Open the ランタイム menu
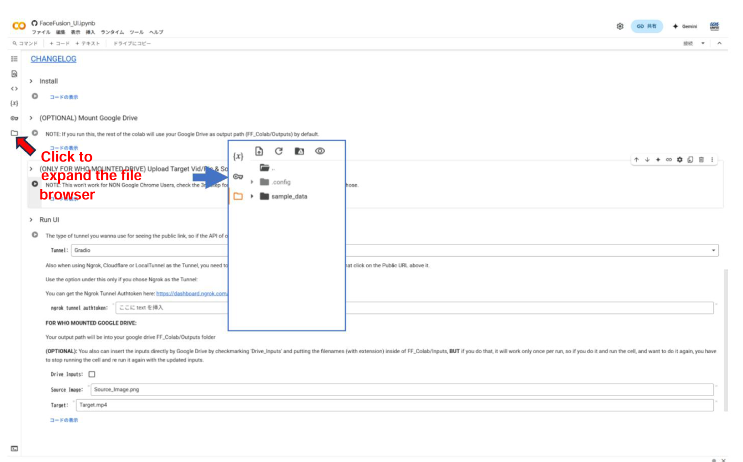743x462 pixels. 112,32
